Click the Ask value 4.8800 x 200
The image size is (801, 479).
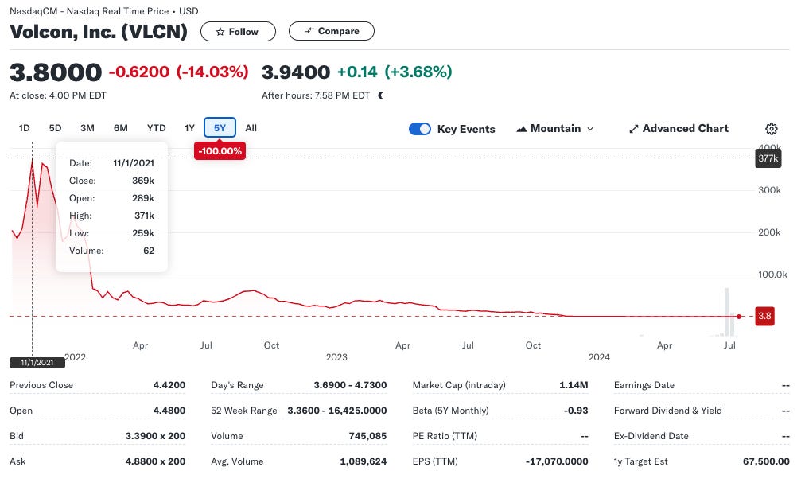155,461
